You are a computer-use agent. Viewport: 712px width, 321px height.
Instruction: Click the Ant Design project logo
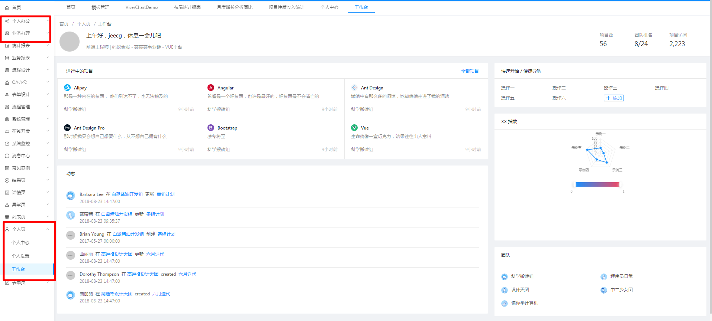click(354, 88)
